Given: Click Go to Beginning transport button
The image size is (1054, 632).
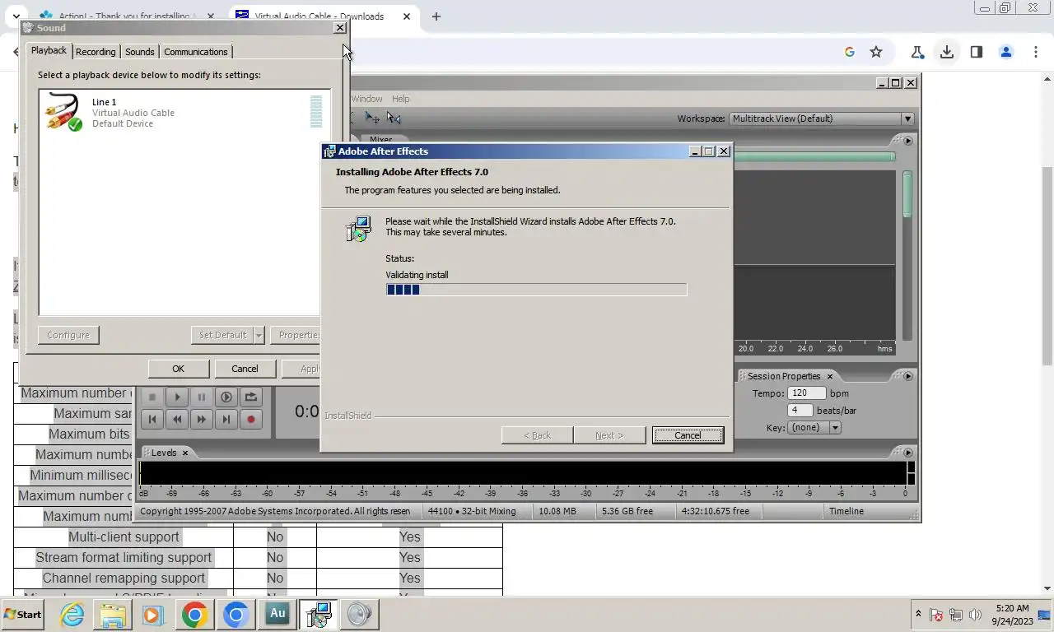Looking at the screenshot, I should (x=152, y=419).
